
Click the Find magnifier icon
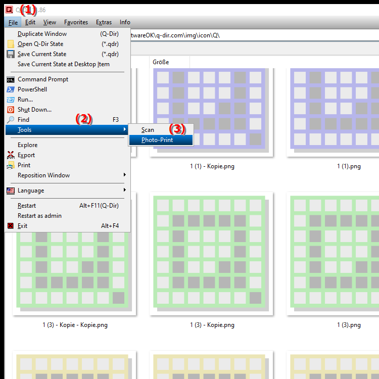(x=11, y=120)
